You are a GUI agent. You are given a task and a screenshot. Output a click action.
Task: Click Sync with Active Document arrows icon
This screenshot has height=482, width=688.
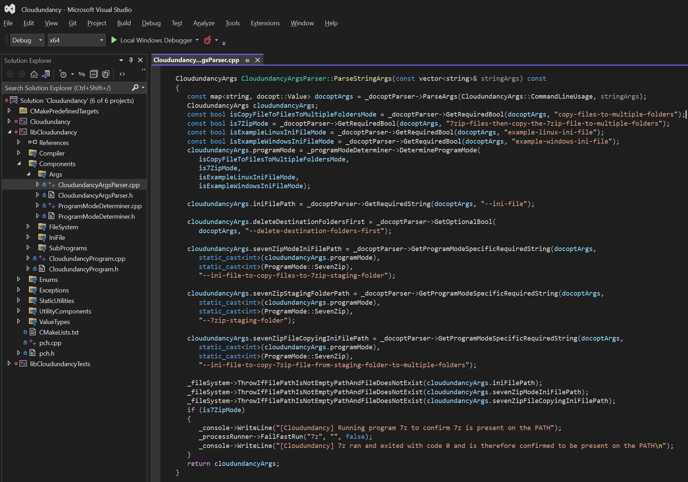(x=82, y=74)
